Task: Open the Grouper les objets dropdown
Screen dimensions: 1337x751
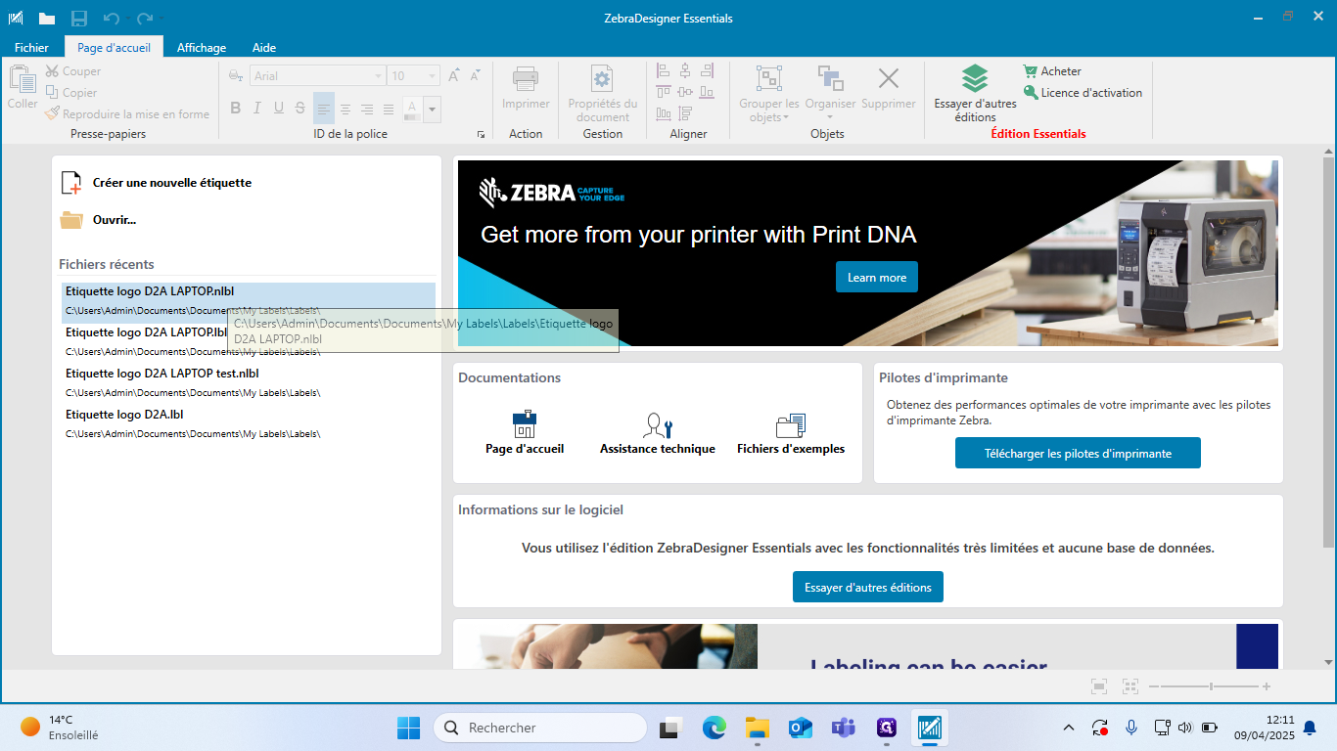Action: (769, 94)
